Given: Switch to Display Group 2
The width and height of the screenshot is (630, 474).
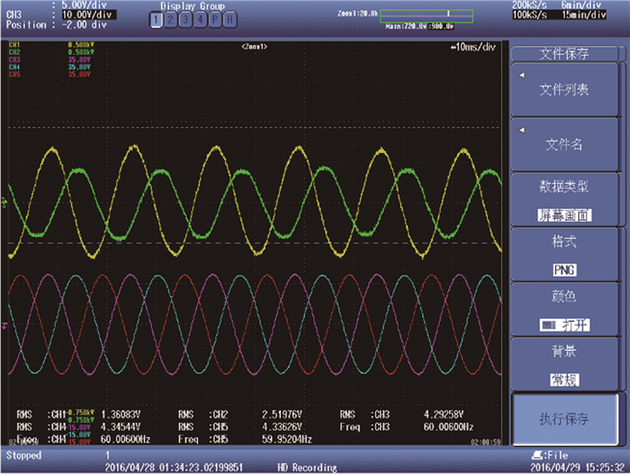Looking at the screenshot, I should [171, 19].
